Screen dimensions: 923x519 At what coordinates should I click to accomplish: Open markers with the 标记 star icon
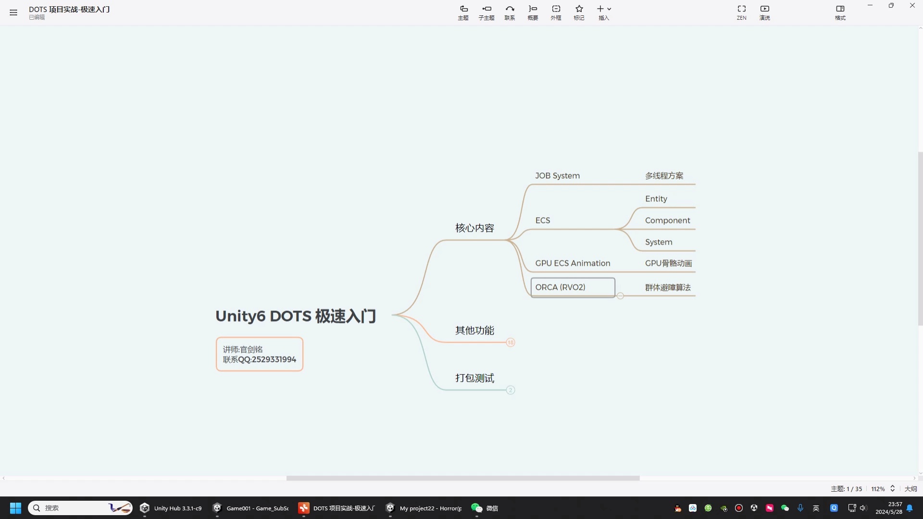(x=578, y=12)
